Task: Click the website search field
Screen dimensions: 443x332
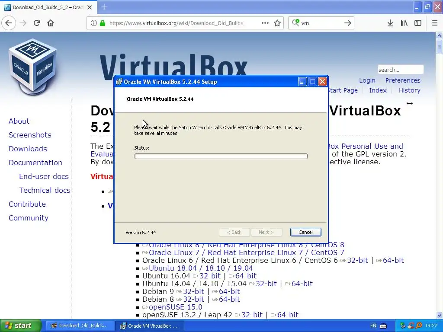Action: [x=401, y=70]
